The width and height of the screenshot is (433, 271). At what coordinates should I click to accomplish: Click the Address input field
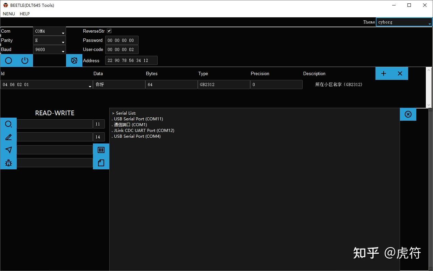131,61
